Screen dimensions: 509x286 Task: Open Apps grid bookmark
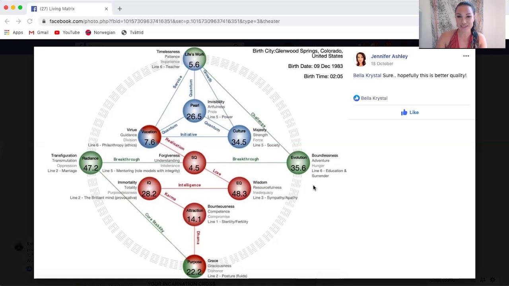click(14, 33)
